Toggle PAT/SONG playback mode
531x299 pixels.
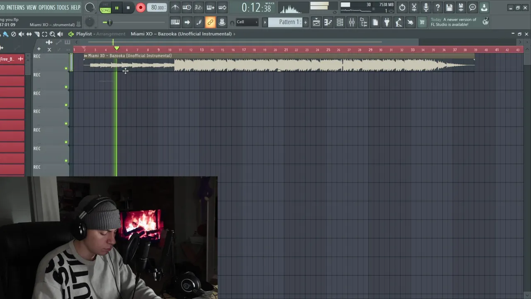(105, 7)
